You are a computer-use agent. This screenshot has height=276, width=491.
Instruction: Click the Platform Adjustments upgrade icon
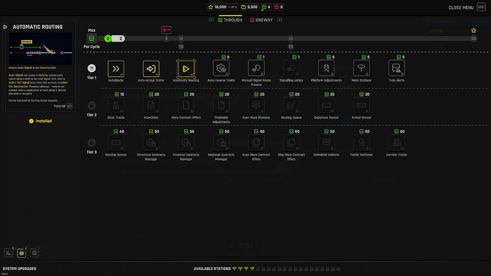click(326, 68)
